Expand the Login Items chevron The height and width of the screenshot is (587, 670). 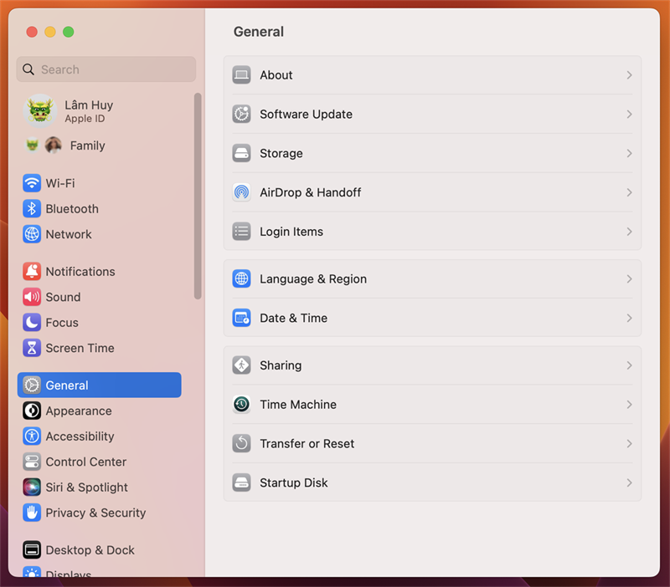pos(630,232)
